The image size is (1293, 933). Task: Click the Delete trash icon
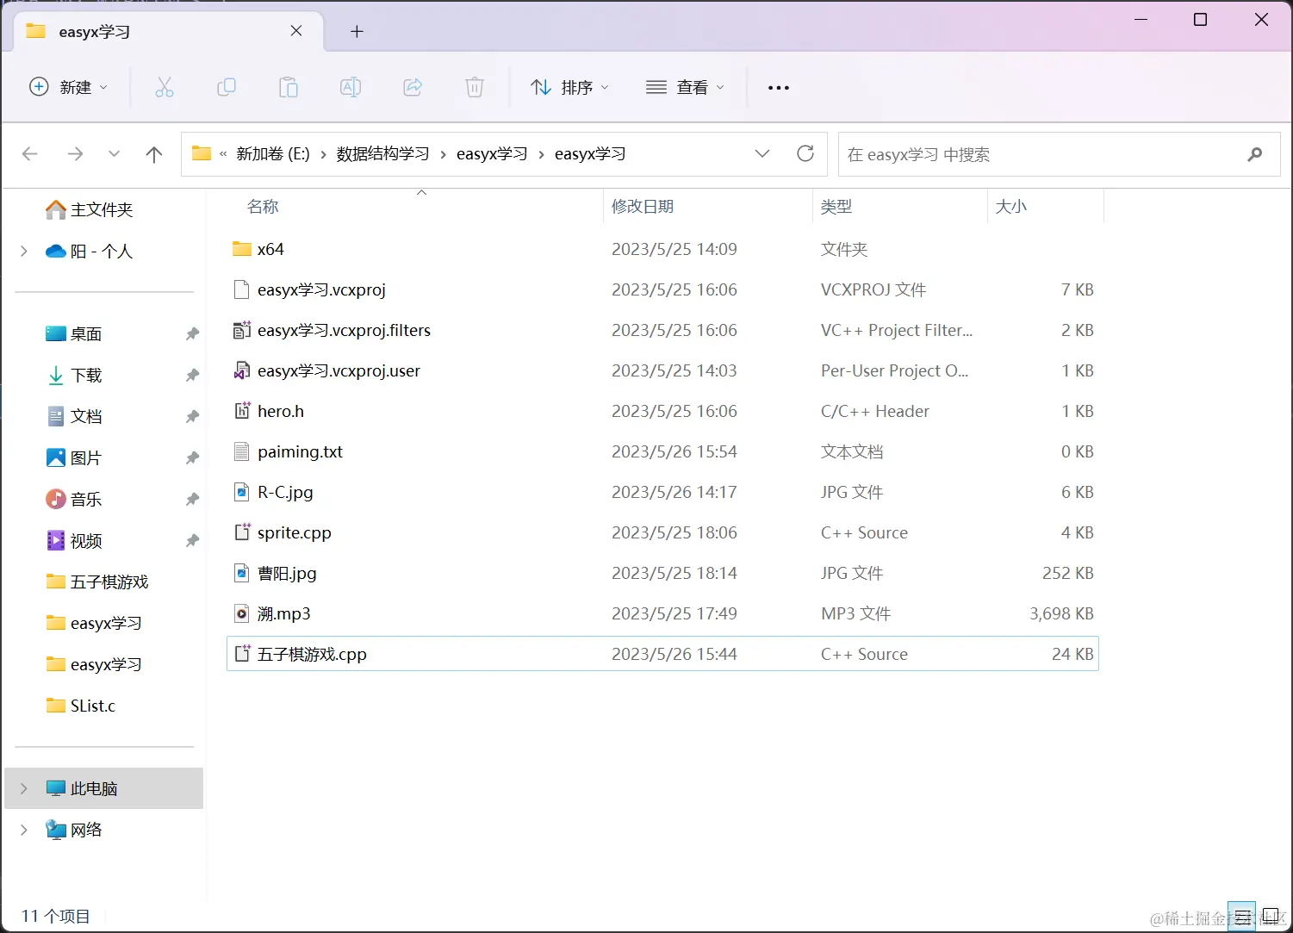click(x=475, y=87)
